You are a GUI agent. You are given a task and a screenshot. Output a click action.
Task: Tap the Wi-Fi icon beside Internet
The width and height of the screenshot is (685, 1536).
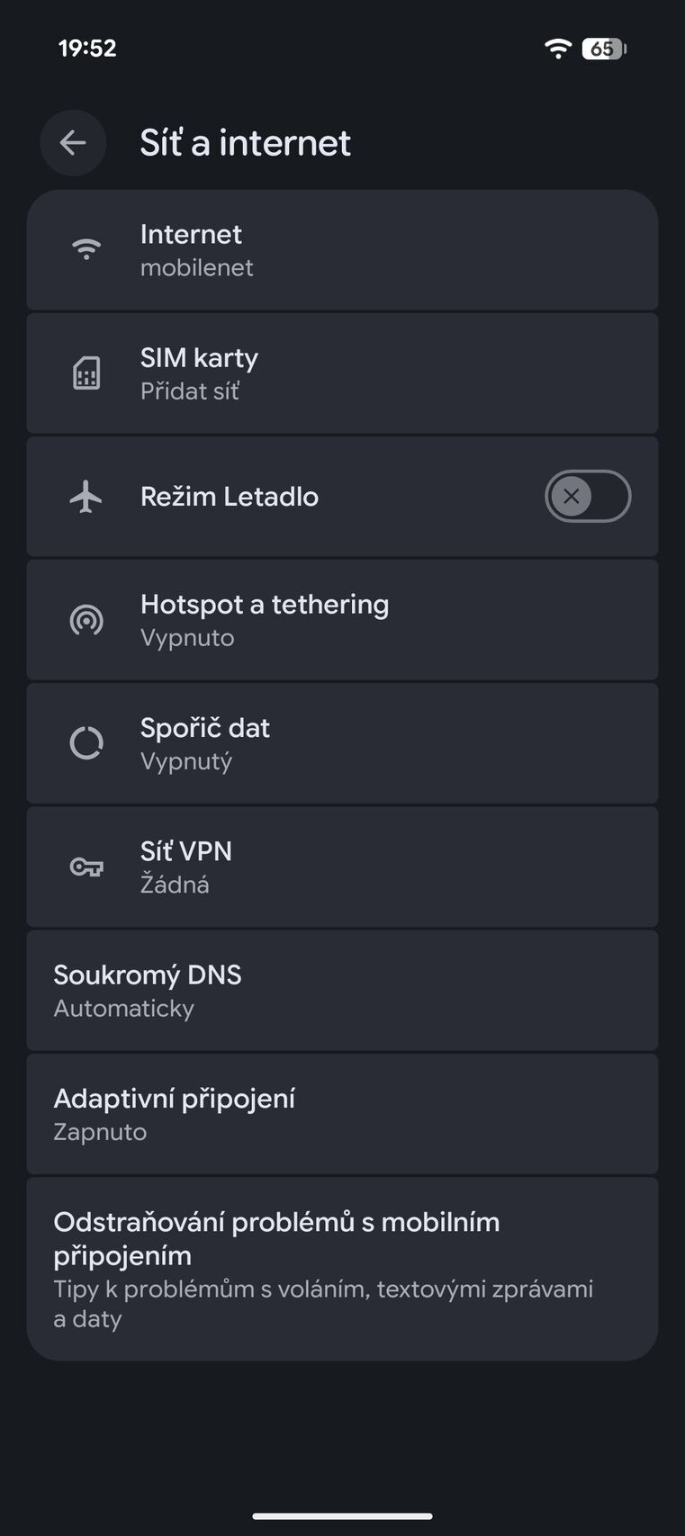[x=86, y=249]
